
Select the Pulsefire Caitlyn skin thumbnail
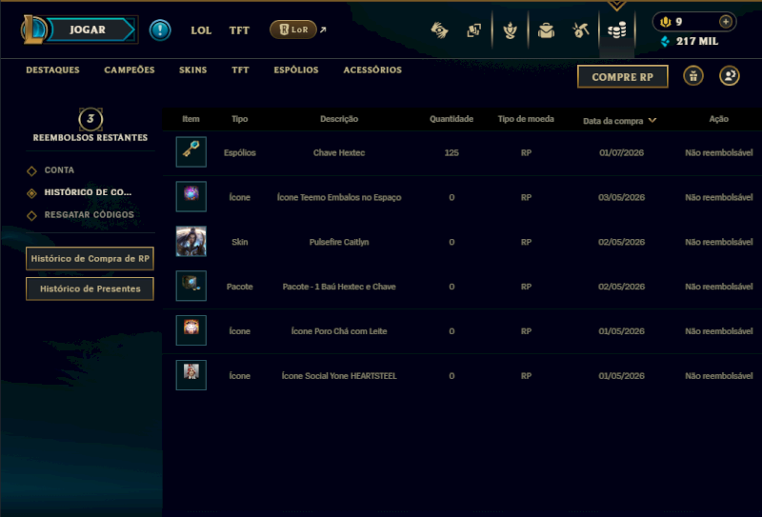[x=191, y=242]
